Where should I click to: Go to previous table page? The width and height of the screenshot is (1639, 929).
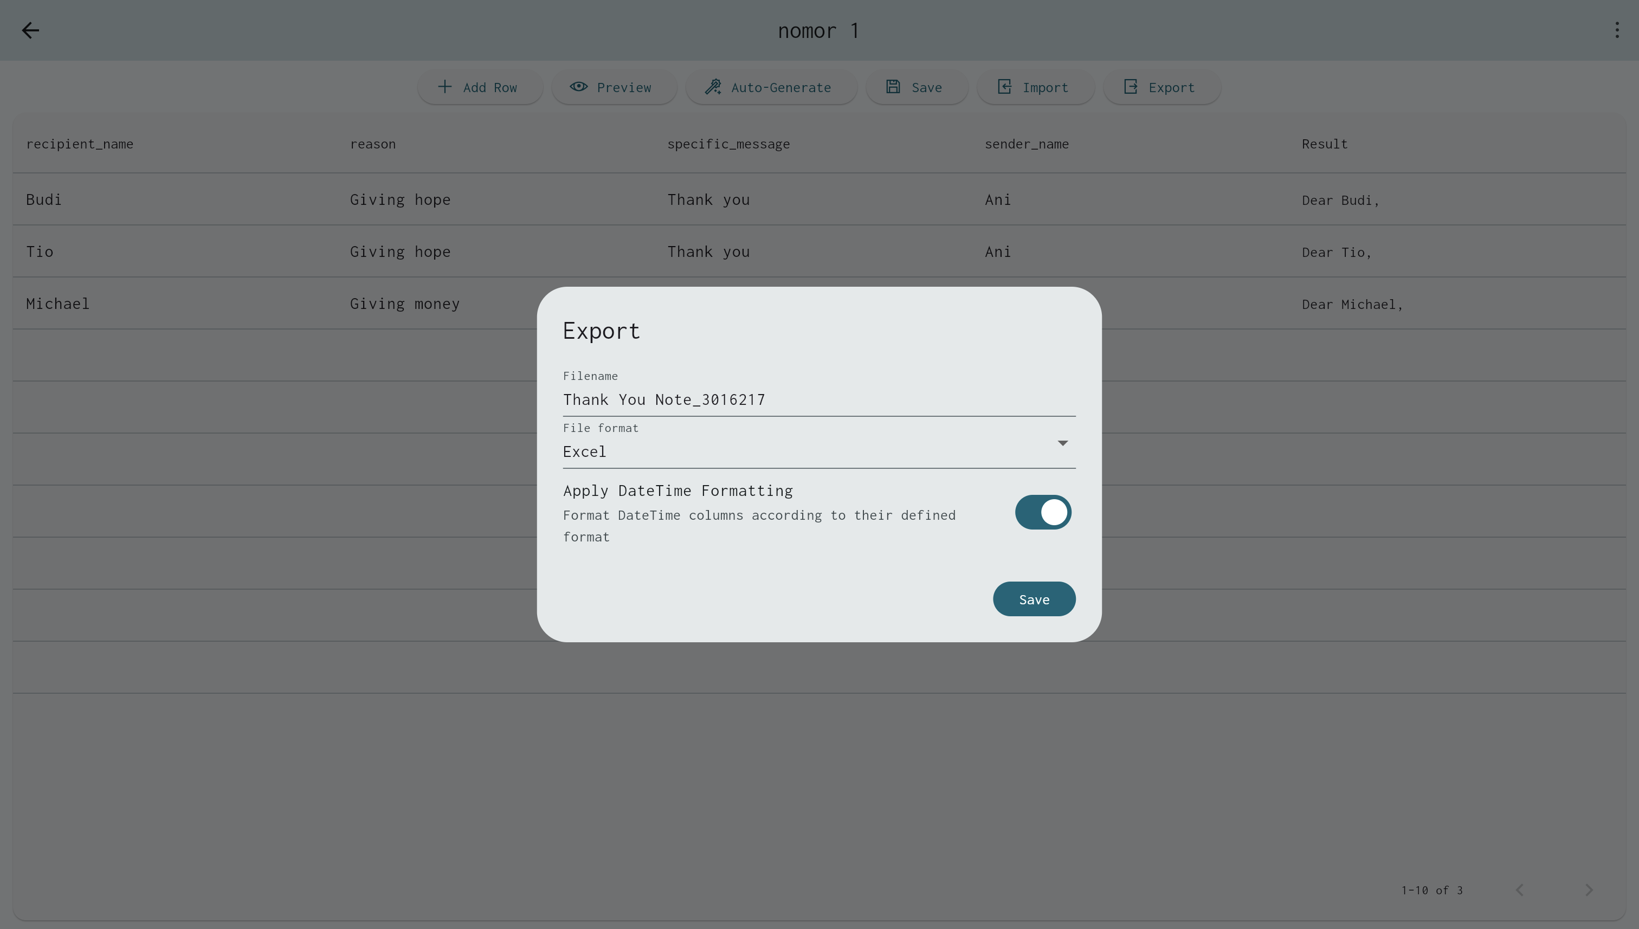click(1520, 890)
